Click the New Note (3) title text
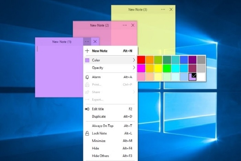The width and height of the screenshot is (241, 161). coord(138,10)
